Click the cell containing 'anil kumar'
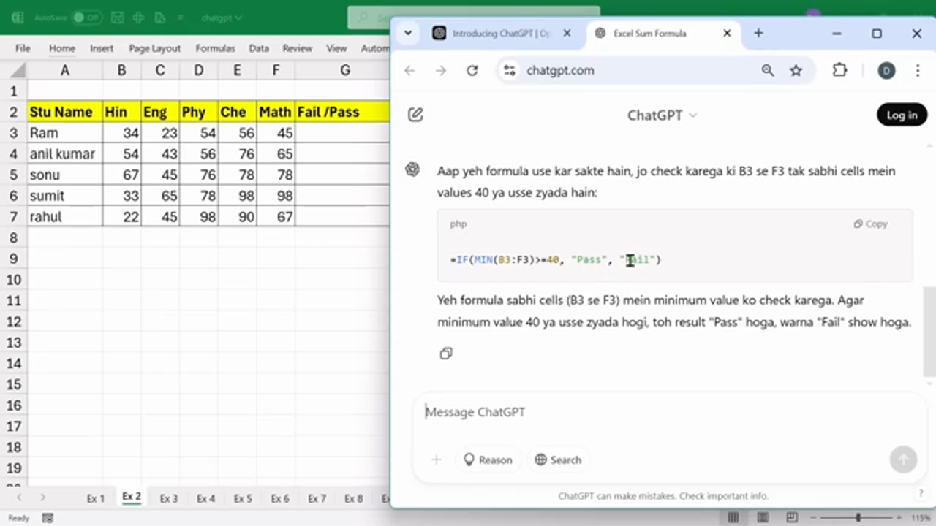This screenshot has height=526, width=936. [x=64, y=154]
